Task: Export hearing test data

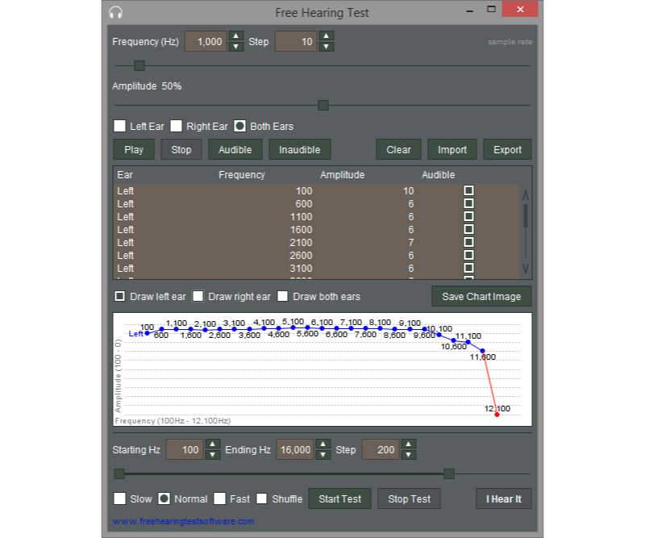Action: coord(507,149)
